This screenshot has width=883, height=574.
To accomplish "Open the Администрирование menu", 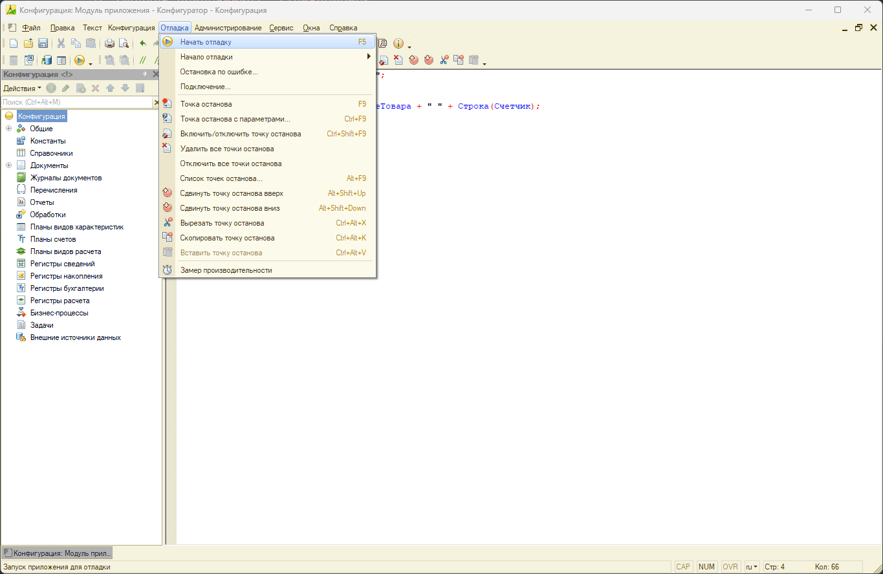I will coord(228,28).
